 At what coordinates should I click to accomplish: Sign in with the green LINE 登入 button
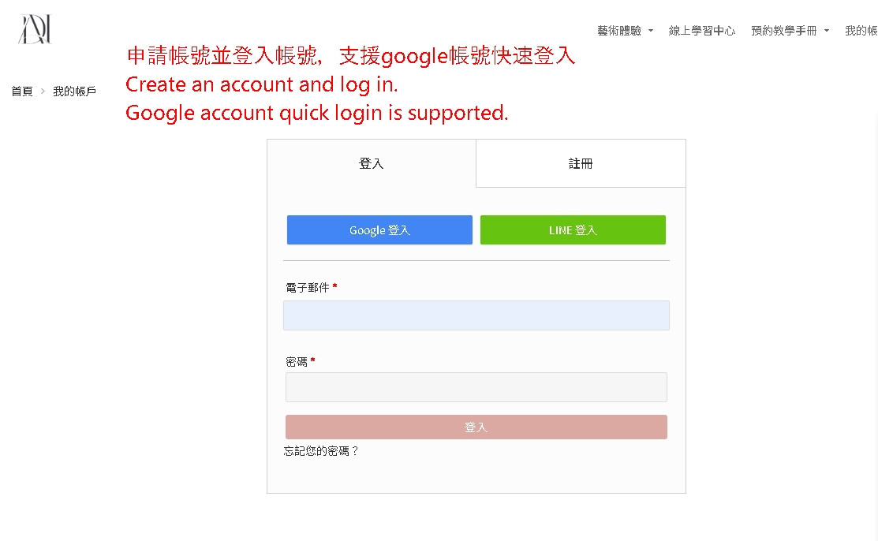(573, 230)
